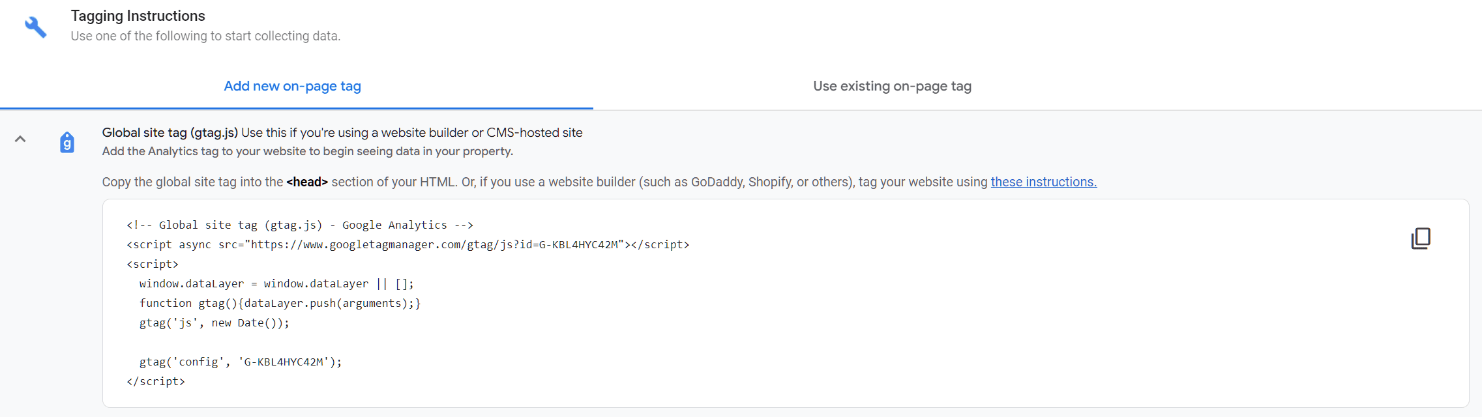This screenshot has width=1482, height=417.
Task: Click the 'function gtag()' code line
Action: 280,303
